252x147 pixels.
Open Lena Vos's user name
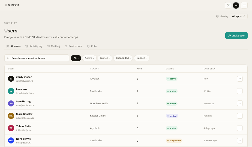[22, 89]
